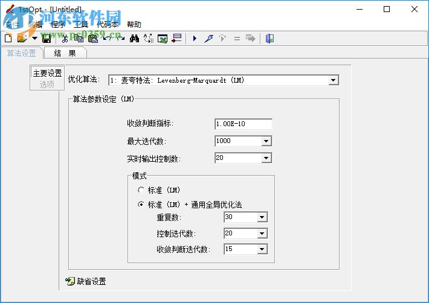Screen dimensions: 429x303
Task: Expand the 最大迭代数 dropdown
Action: tap(266, 141)
